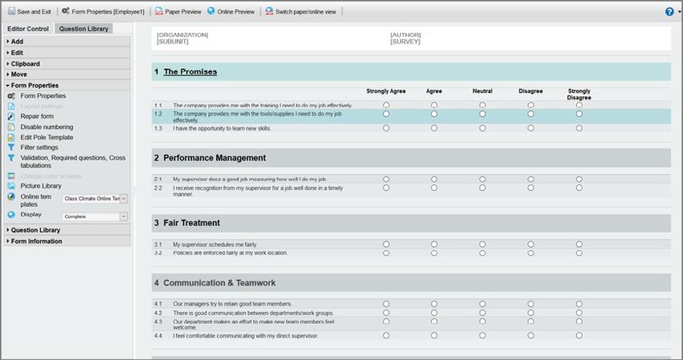The image size is (683, 360).
Task: Click Save and Exit label
Action: pyautogui.click(x=34, y=12)
